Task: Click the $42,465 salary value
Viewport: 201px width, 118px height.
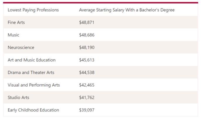Action: pos(87,85)
